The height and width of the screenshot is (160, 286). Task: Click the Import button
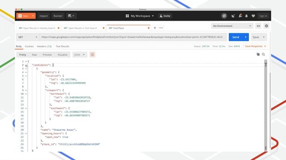pos(44,16)
